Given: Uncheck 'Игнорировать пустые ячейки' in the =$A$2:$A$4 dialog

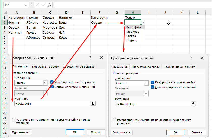Looking at the screenshot, I should [52, 82].
